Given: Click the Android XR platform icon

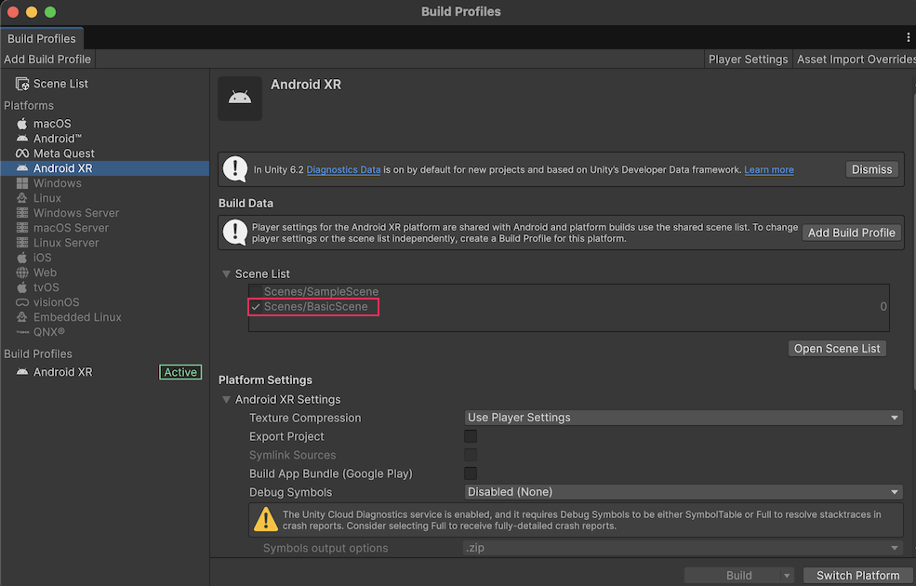Looking at the screenshot, I should pos(22,168).
